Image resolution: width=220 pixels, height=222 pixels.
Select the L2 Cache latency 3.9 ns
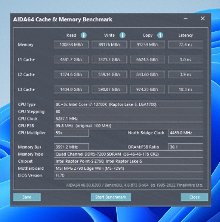[x=185, y=74]
